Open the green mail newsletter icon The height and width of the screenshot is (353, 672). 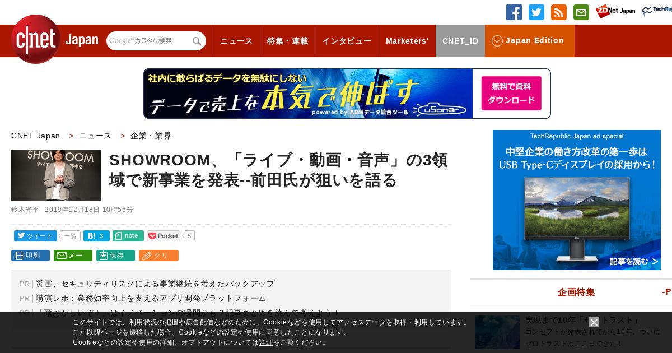point(581,12)
